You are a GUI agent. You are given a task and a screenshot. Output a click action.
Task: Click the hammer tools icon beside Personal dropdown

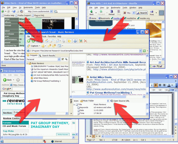point(63,59)
